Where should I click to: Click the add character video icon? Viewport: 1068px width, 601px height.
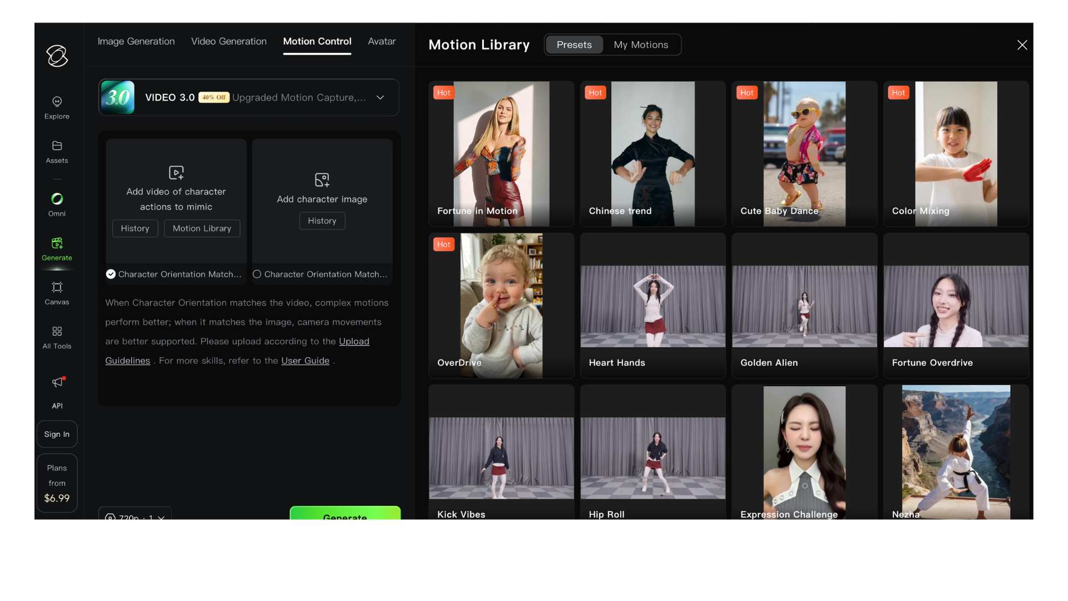coord(176,173)
